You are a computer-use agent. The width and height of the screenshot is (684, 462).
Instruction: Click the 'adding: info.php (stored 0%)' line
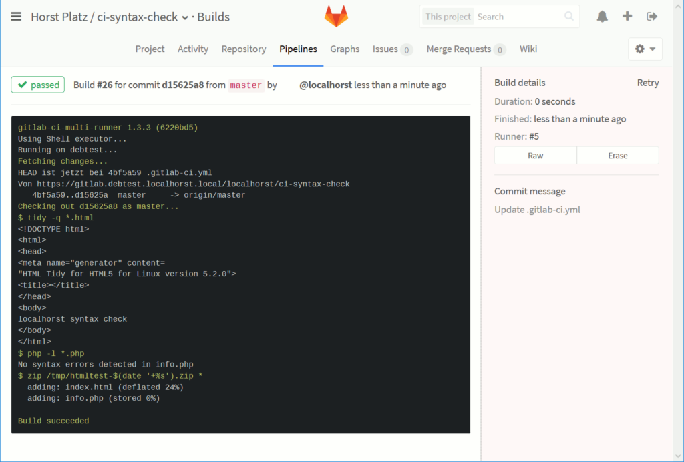94,399
